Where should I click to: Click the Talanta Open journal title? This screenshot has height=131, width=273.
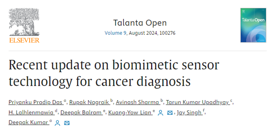[x=140, y=23]
